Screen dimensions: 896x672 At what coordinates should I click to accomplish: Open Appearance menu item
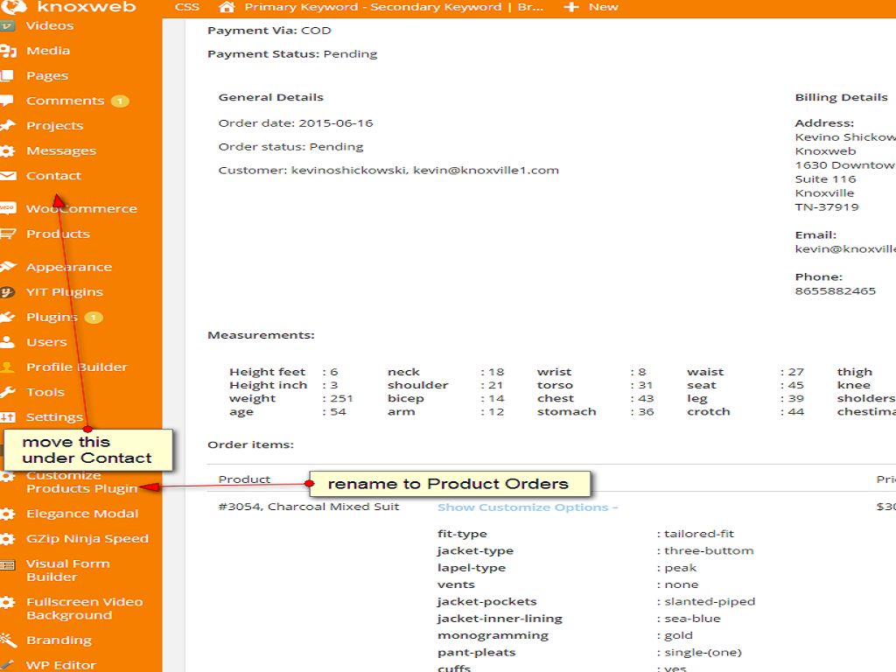69,267
